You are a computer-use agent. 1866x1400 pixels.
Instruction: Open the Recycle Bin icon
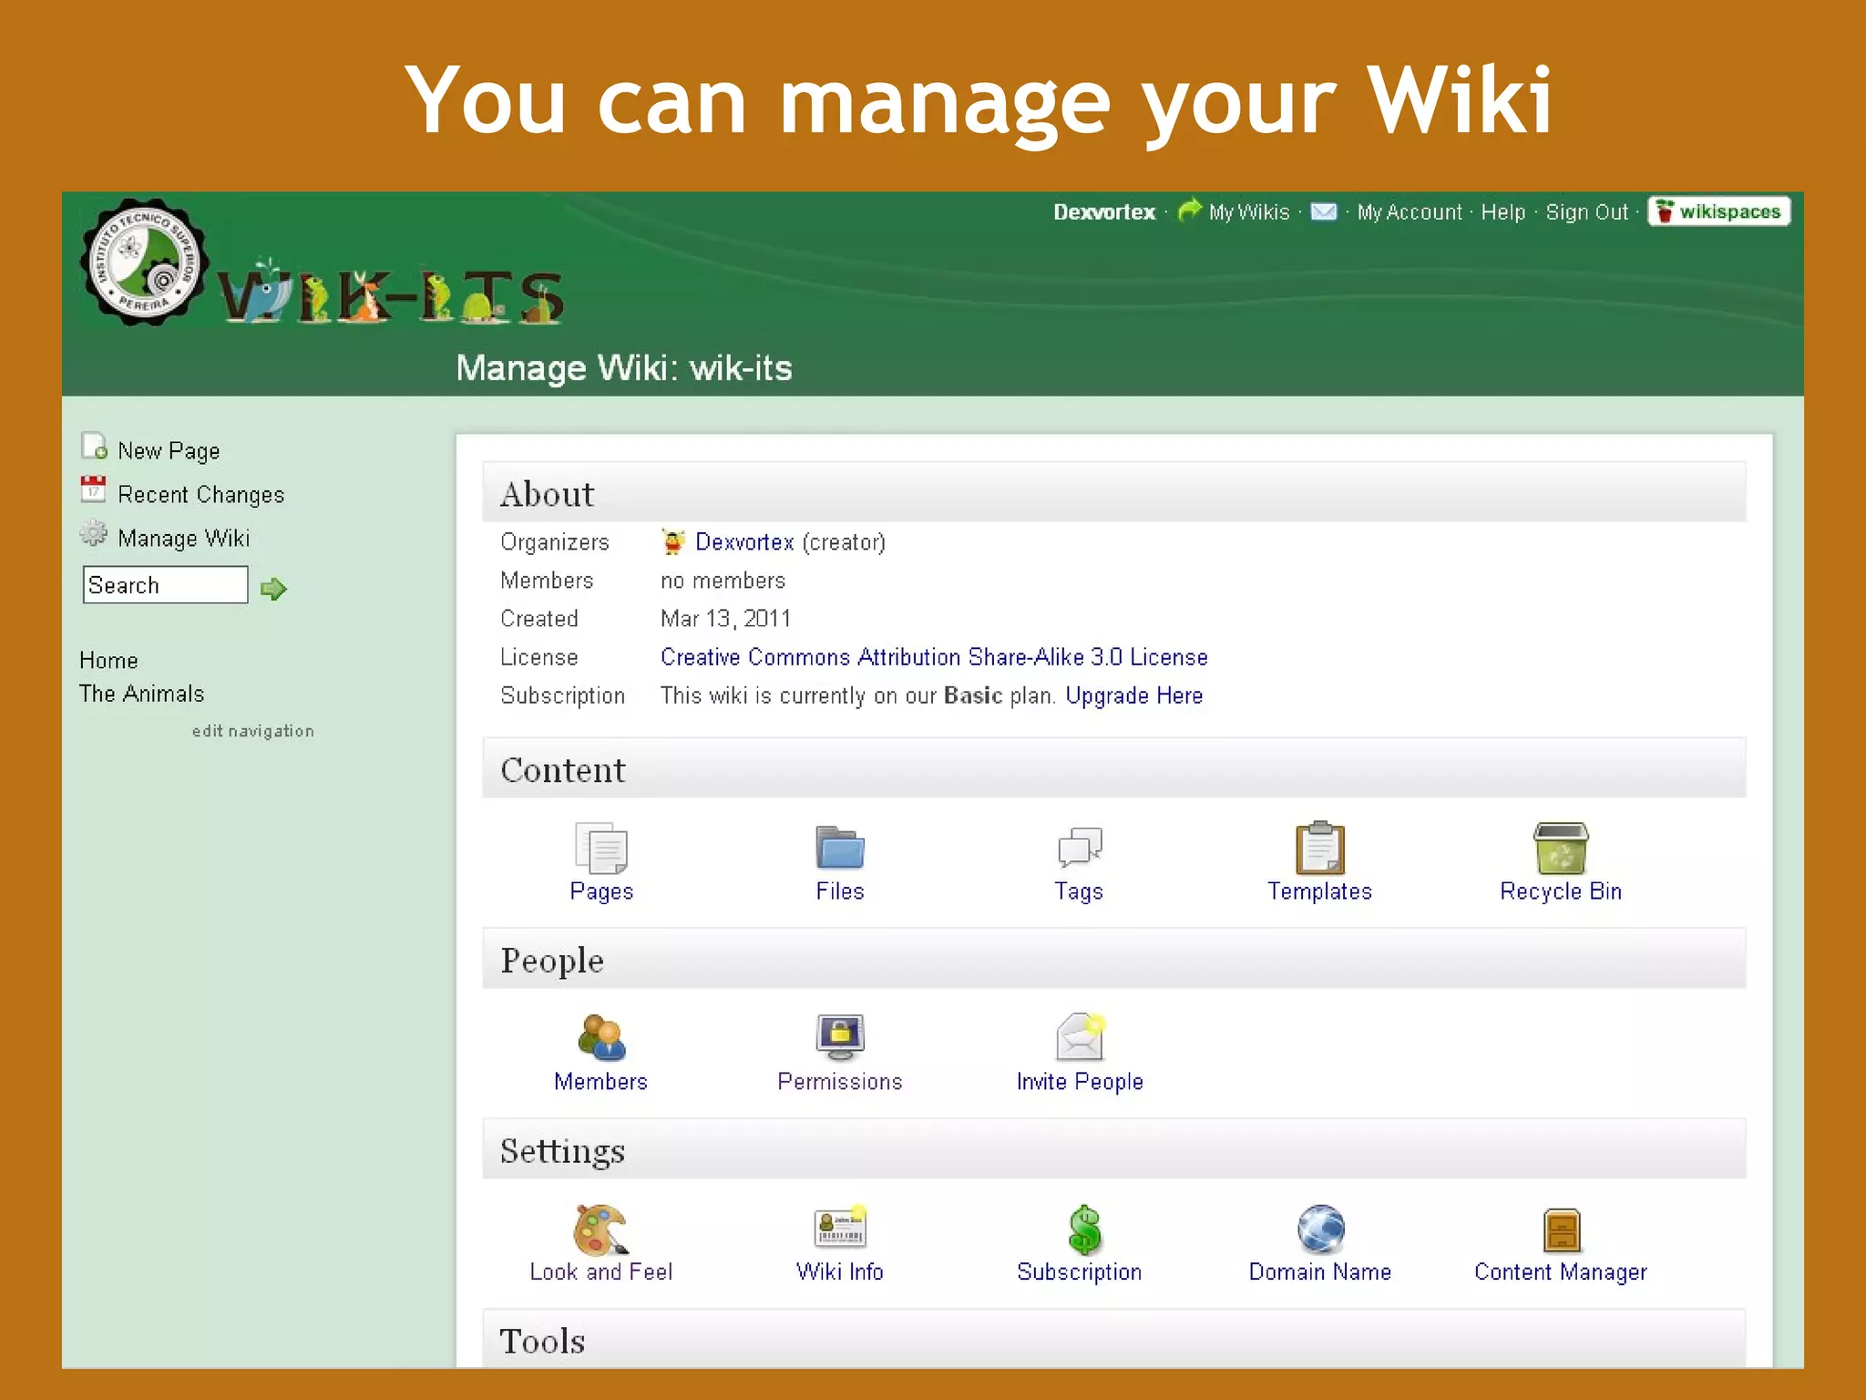click(1561, 848)
